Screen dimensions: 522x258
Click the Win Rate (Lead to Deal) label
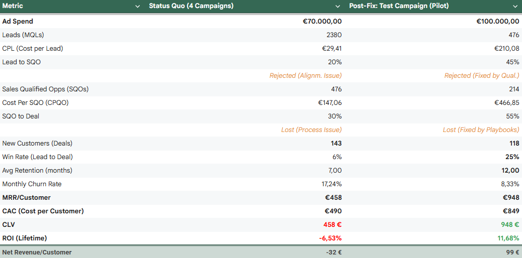tap(37, 157)
